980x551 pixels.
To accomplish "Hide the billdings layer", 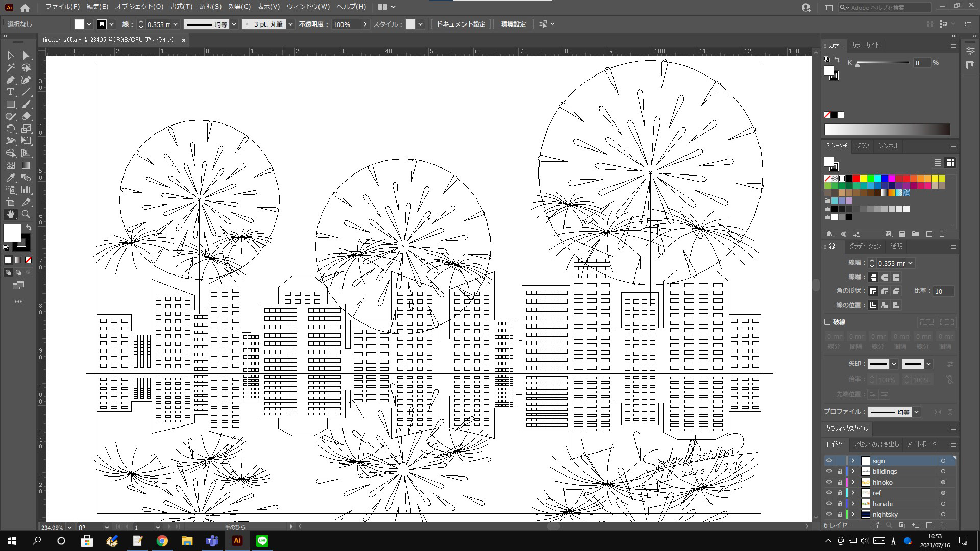I will click(x=829, y=471).
